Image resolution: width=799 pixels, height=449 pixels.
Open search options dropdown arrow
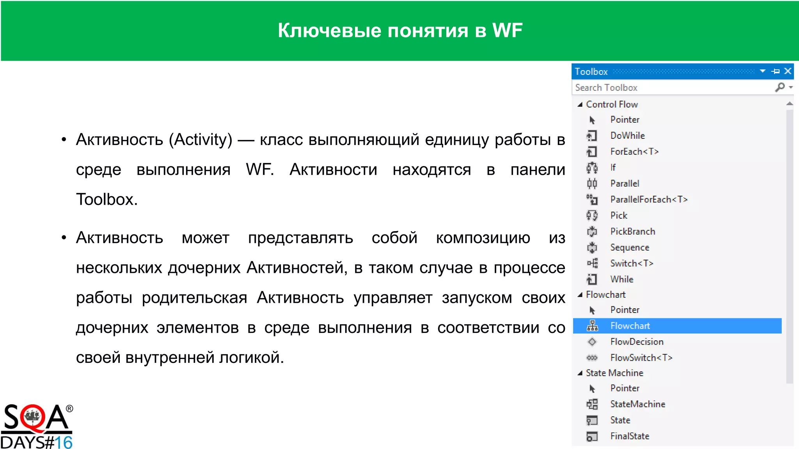[x=790, y=87]
